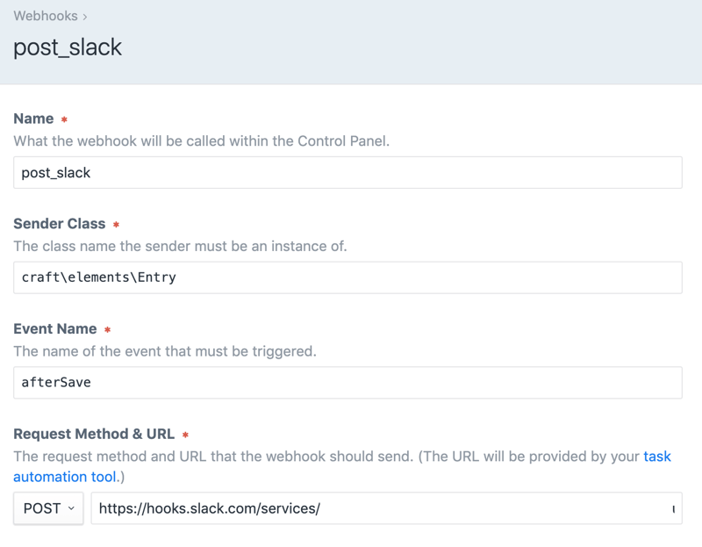Image resolution: width=702 pixels, height=547 pixels.
Task: Click the Request Method & URL label
Action: (94, 434)
